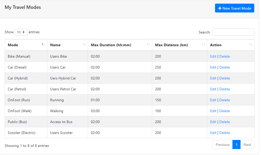Focus the Search input field
Screen dimensions: 261x155
pos(233,32)
